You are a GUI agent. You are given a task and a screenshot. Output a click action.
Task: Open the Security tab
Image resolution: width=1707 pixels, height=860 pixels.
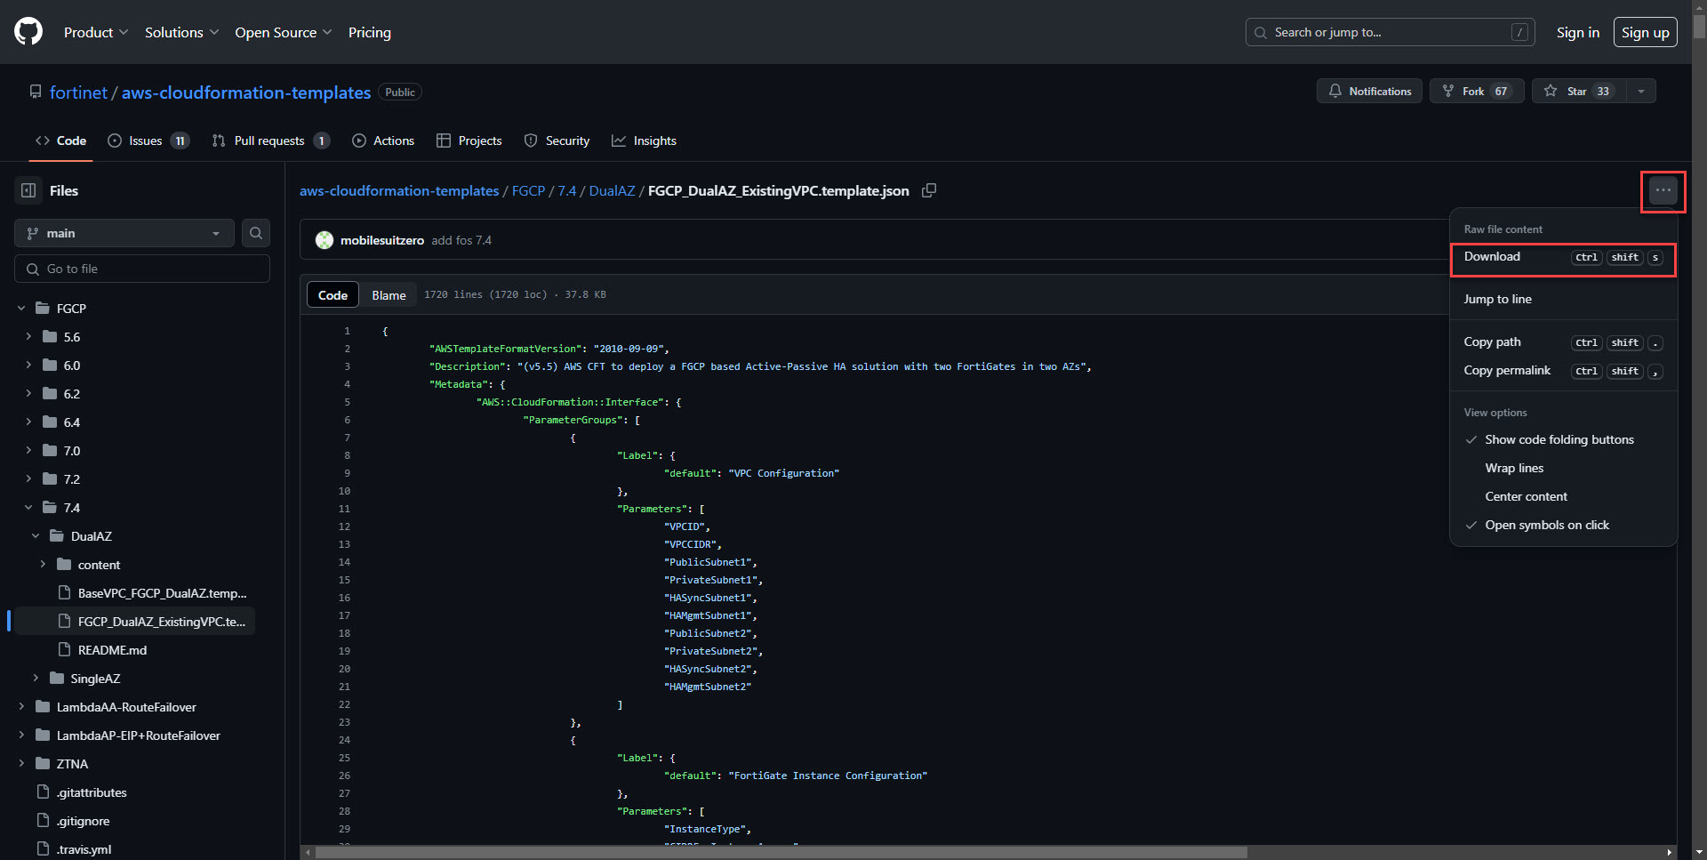[557, 141]
